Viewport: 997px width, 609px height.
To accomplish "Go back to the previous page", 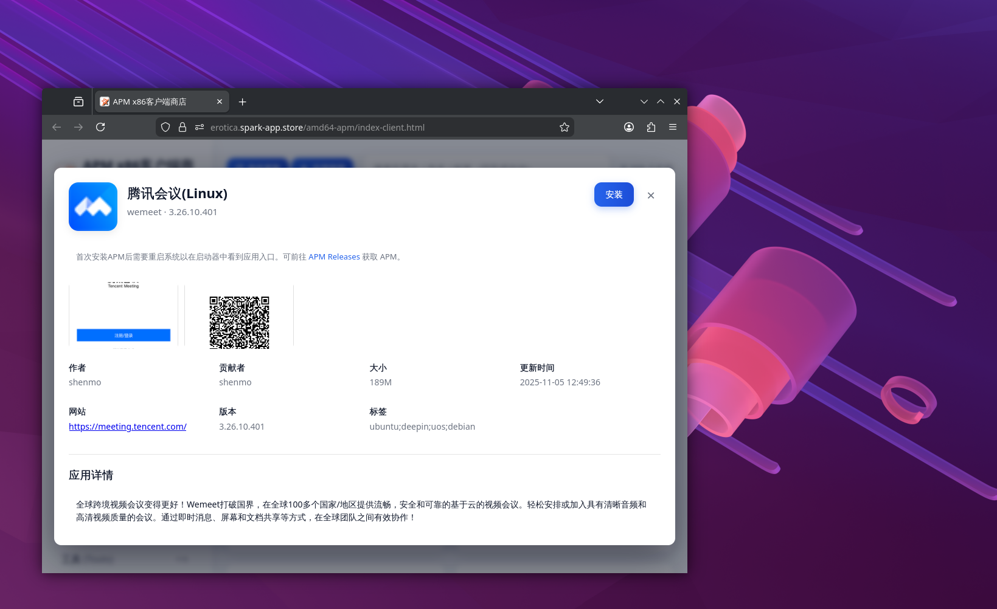I will tap(57, 127).
